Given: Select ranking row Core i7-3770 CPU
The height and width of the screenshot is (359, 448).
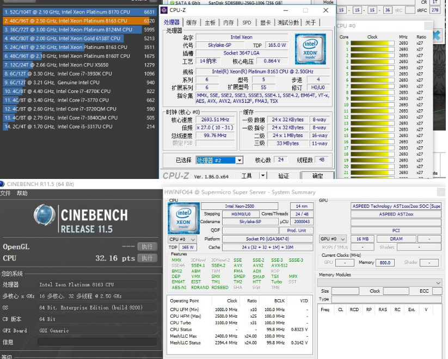Looking at the screenshot, I should click(x=79, y=100).
